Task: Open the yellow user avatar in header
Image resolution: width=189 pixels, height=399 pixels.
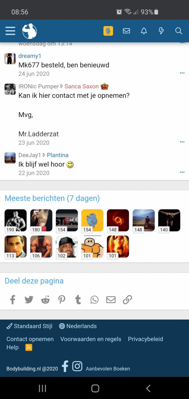Action: point(108,31)
